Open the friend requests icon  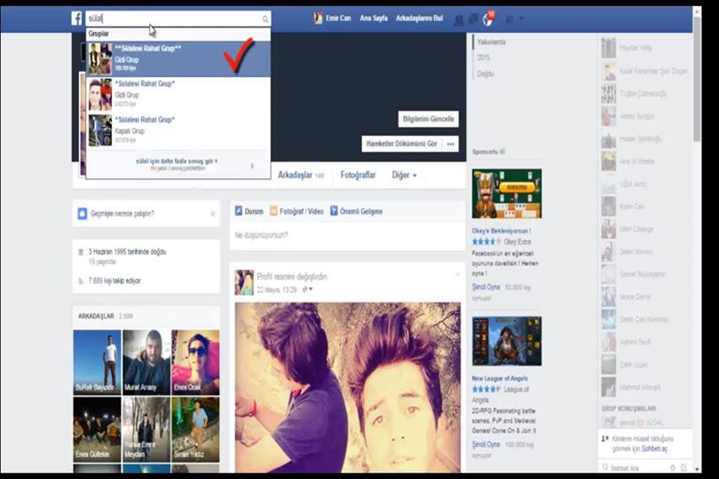459,20
